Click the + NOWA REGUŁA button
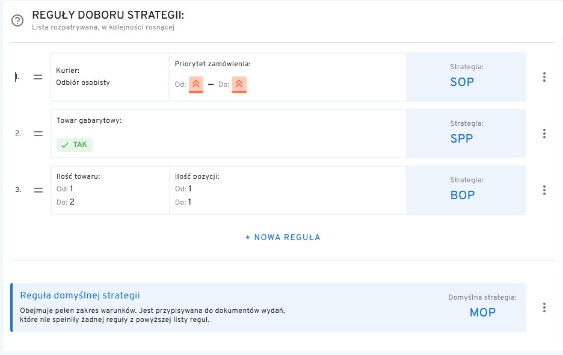The height and width of the screenshot is (355, 563). pos(283,237)
